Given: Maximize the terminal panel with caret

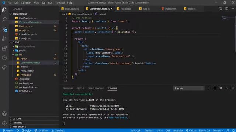Looking at the screenshot, I should click(227, 88).
